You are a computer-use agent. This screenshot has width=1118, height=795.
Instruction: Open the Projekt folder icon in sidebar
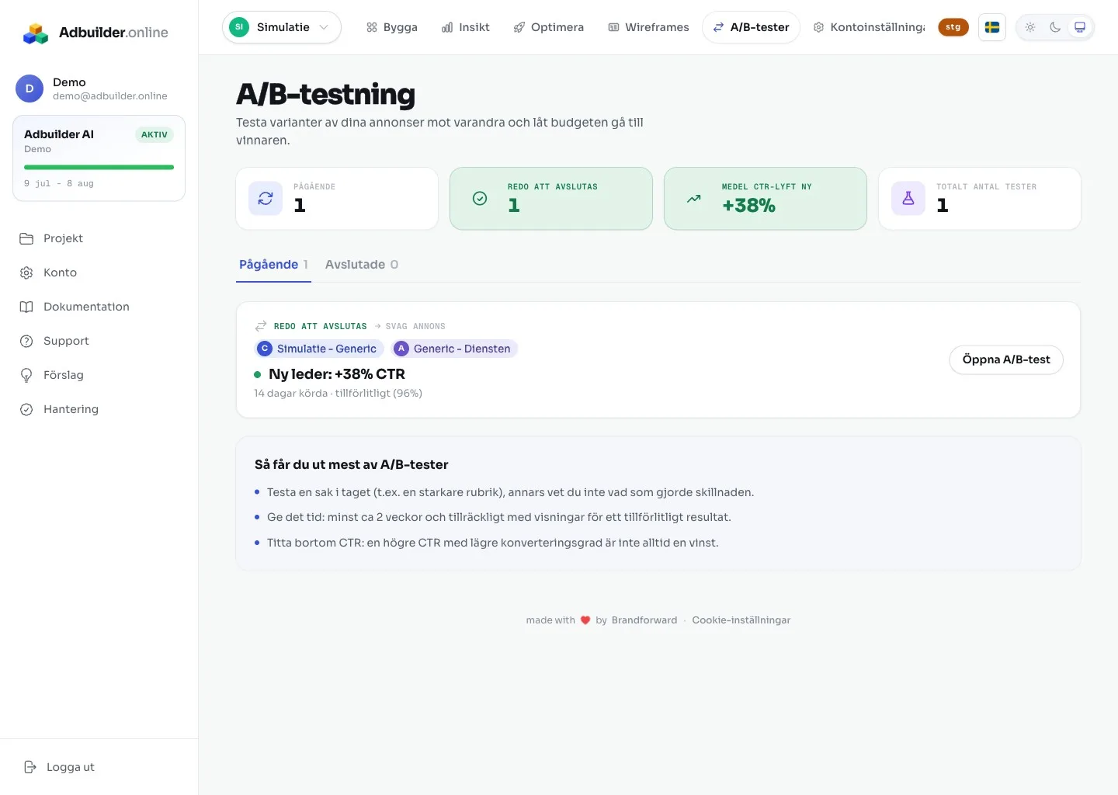26,238
